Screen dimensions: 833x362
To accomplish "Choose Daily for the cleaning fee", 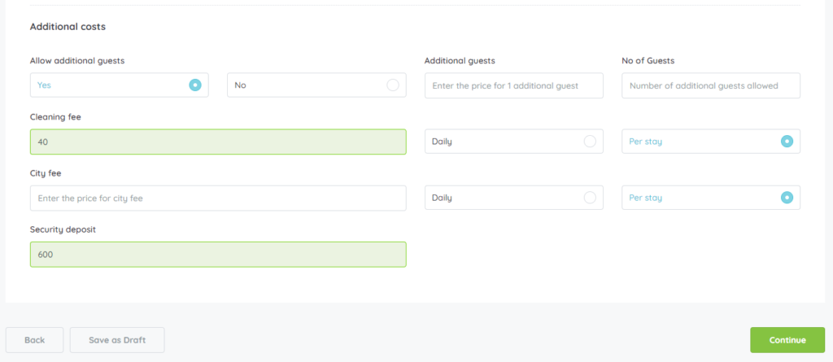I will (590, 142).
